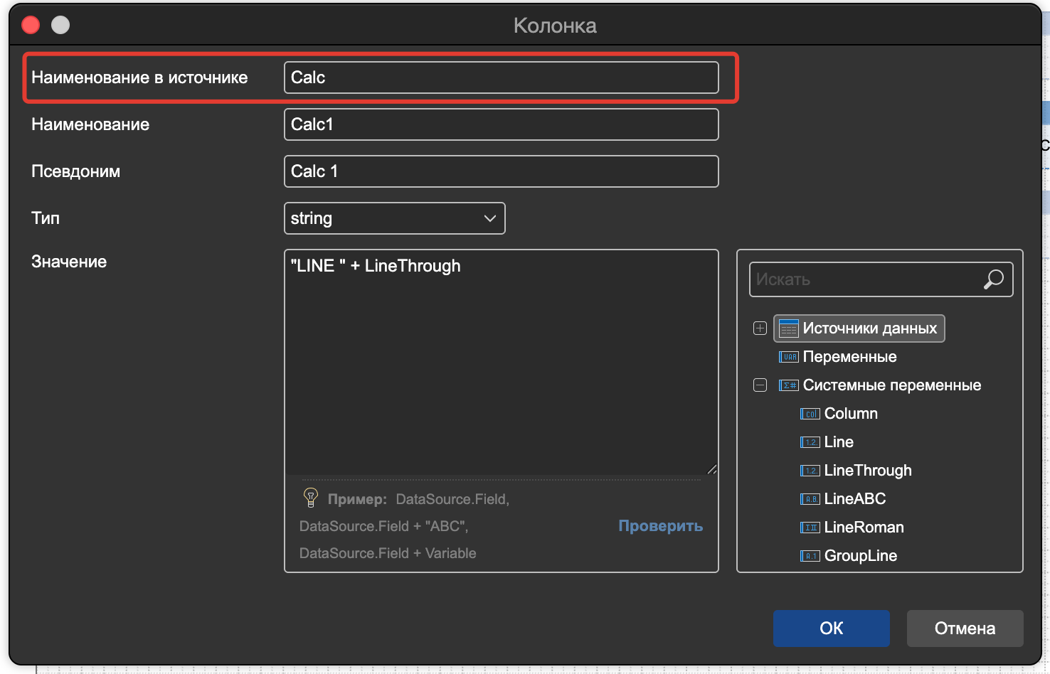Click the Наименование field with Calc1
The width and height of the screenshot is (1050, 674).
pos(502,124)
